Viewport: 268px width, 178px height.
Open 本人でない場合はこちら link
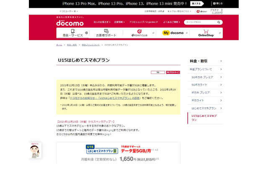pos(179,11)
